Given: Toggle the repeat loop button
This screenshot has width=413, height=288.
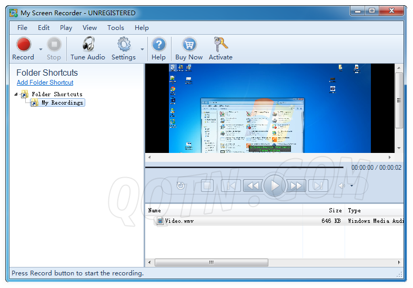Looking at the screenshot, I should (181, 186).
